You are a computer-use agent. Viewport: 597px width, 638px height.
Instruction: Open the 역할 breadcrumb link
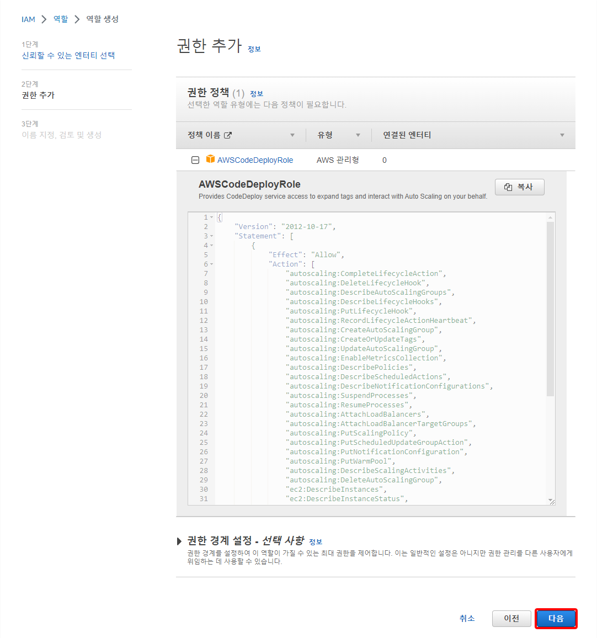[x=61, y=19]
